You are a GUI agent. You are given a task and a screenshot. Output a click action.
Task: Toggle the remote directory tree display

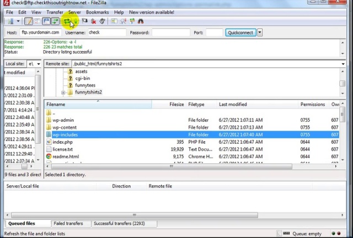pyautogui.click(x=46, y=21)
